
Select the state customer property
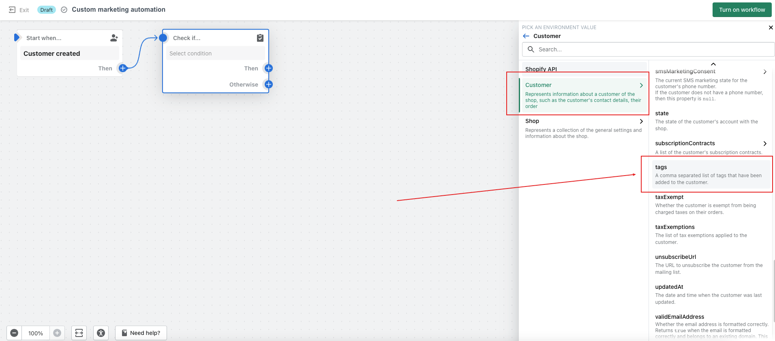coord(711,121)
